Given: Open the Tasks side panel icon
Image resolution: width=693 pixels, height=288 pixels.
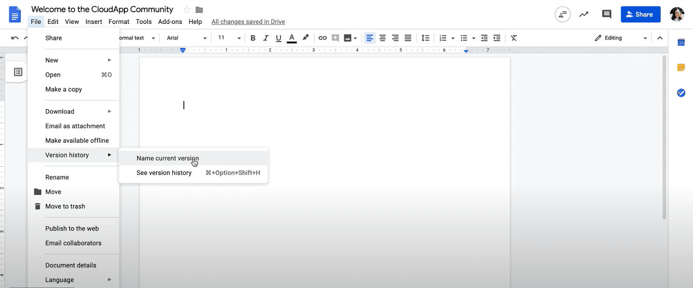Looking at the screenshot, I should click(681, 93).
